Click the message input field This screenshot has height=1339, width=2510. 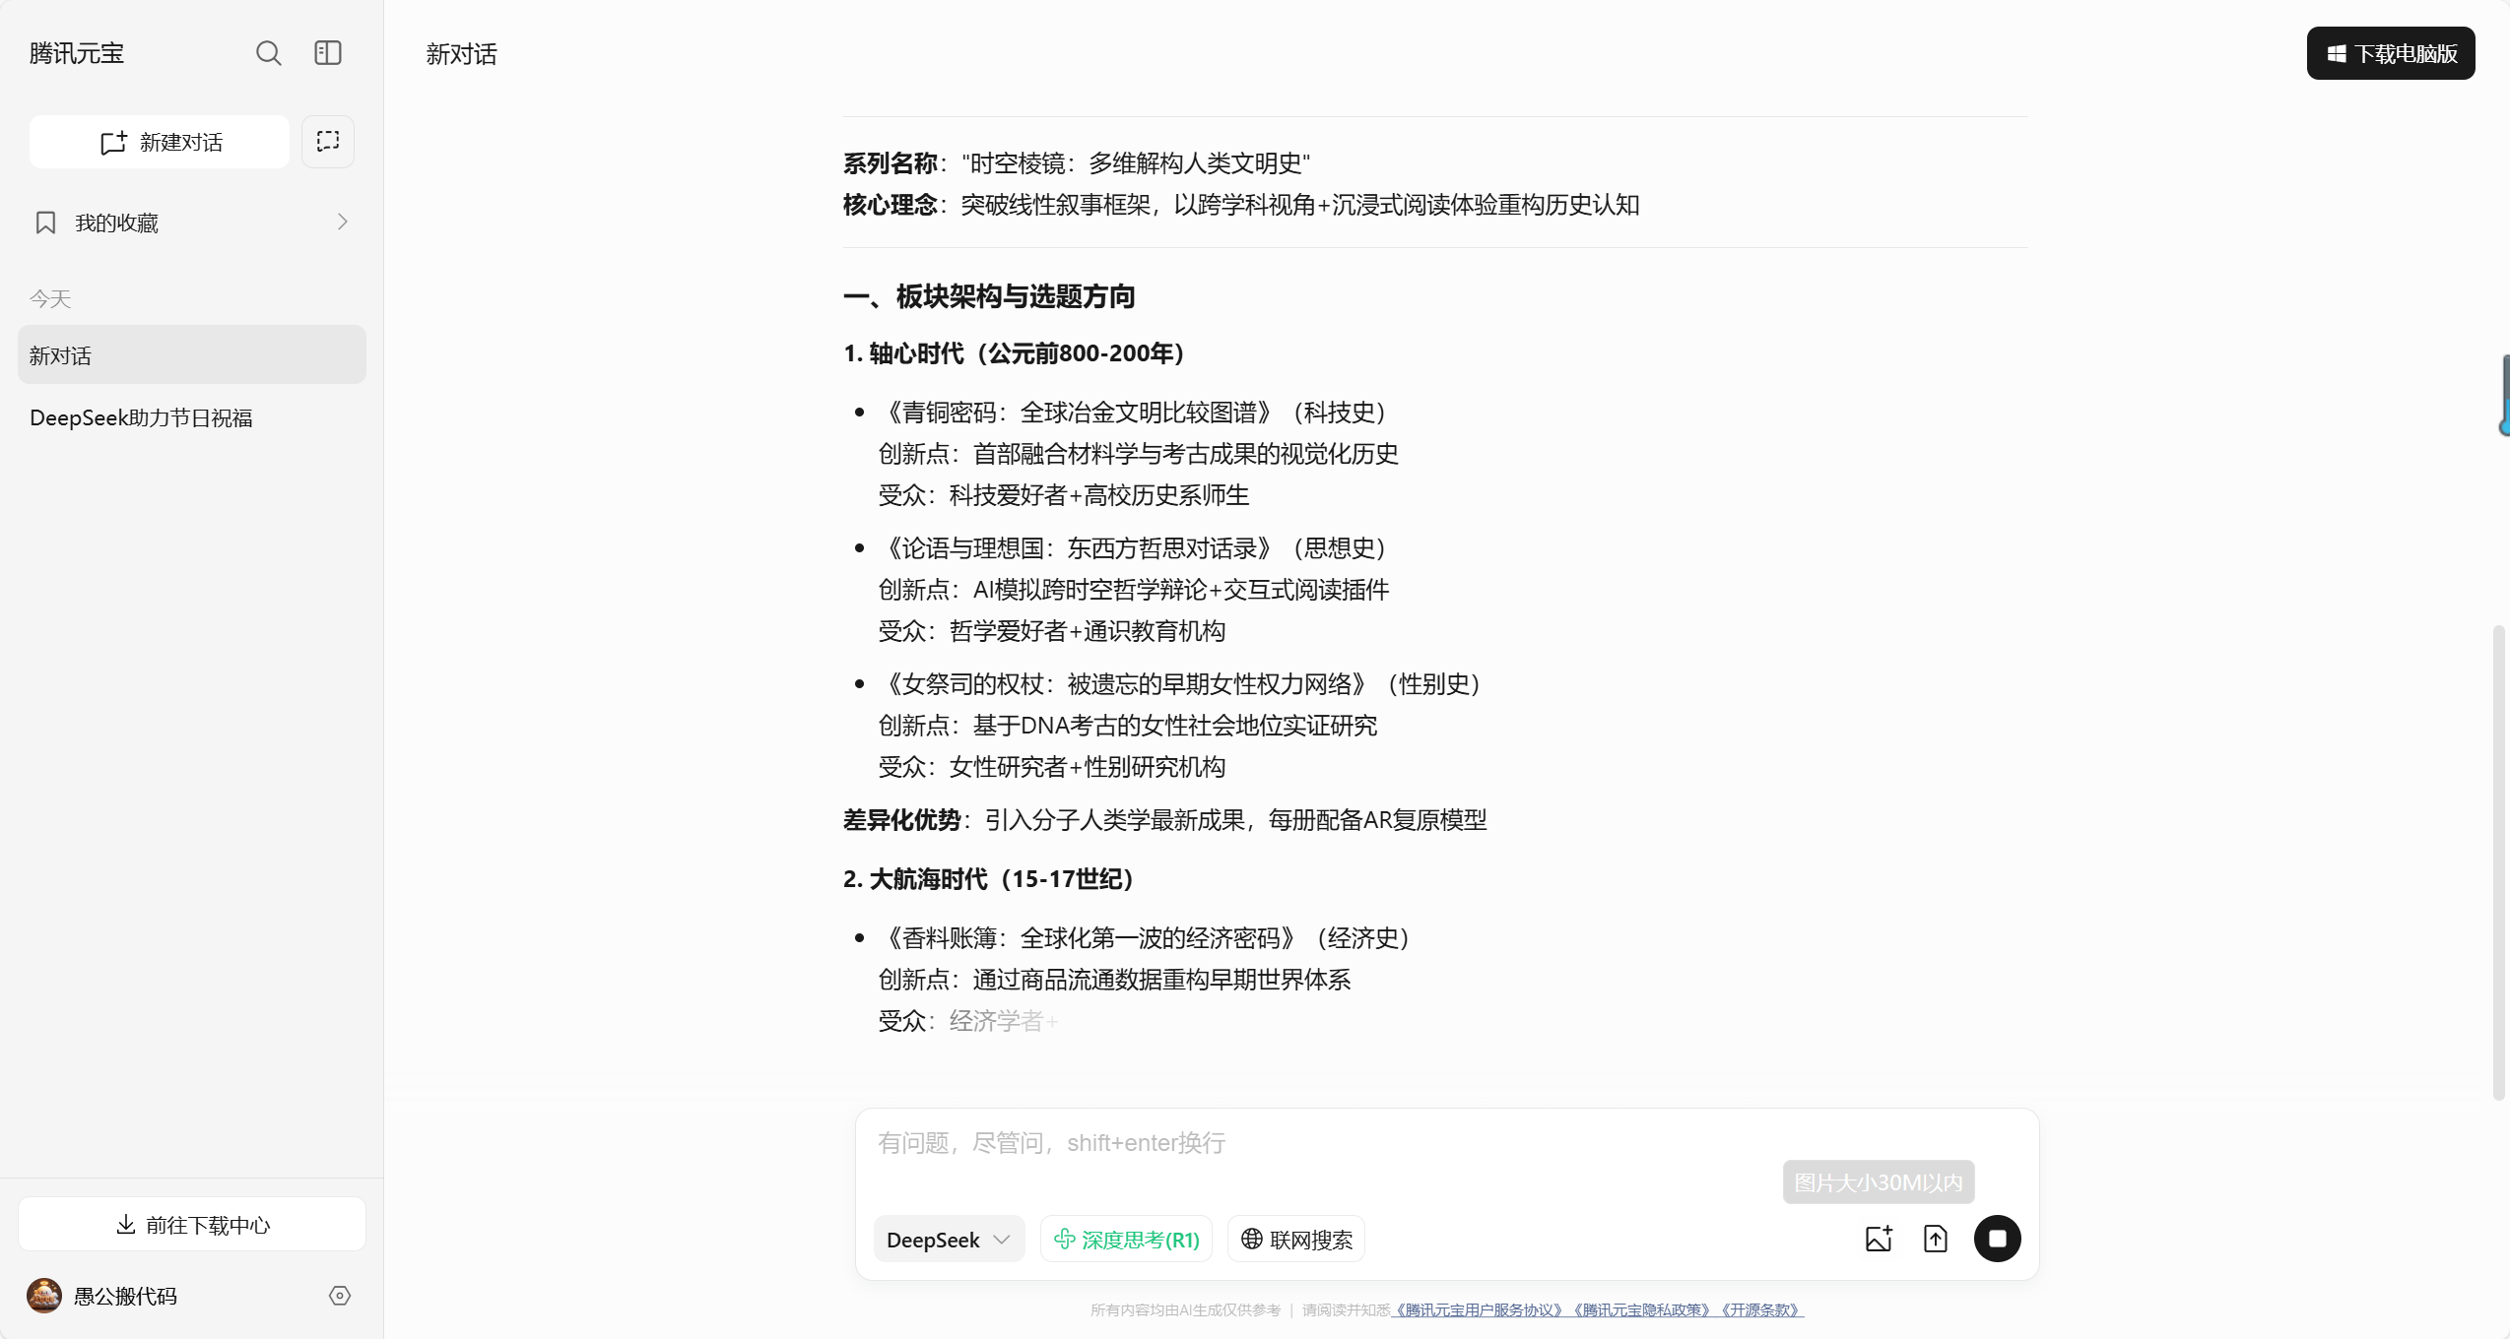[x=1320, y=1143]
